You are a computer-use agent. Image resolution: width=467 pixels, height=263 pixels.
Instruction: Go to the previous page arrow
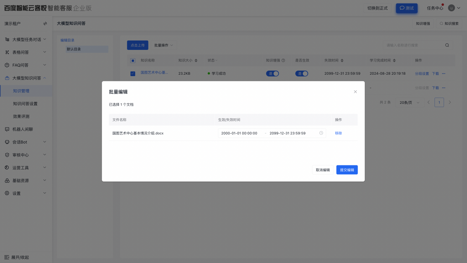point(429,103)
